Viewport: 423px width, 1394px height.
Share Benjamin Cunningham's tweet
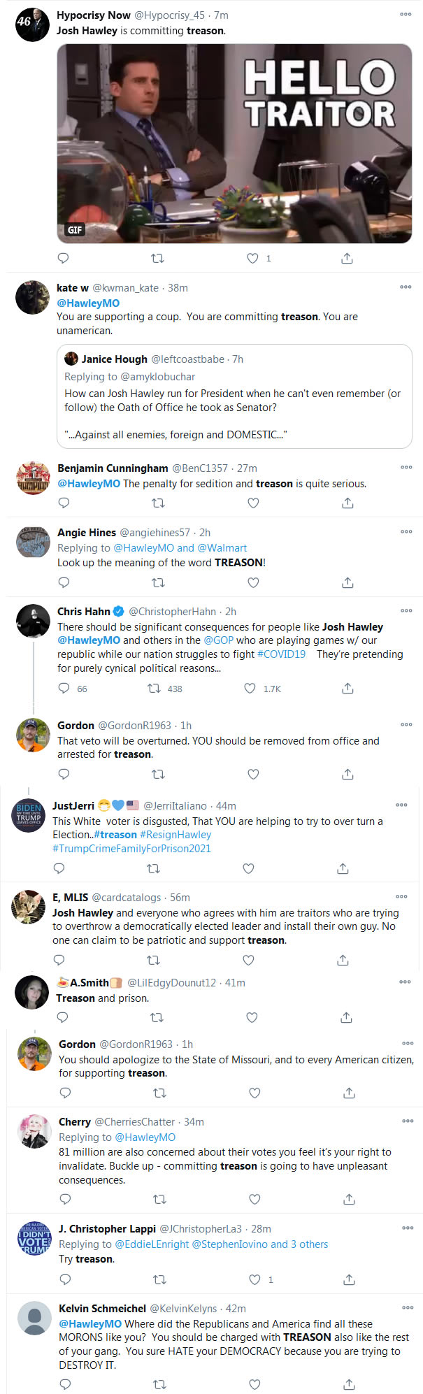(x=347, y=503)
